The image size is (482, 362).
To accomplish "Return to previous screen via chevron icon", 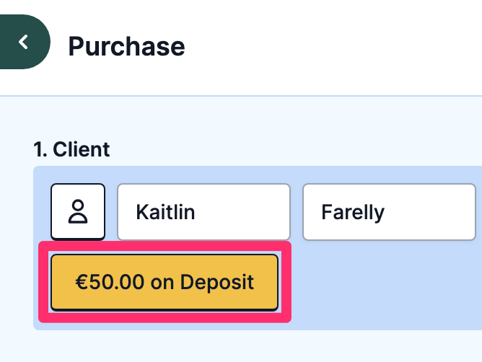I will 23,42.
